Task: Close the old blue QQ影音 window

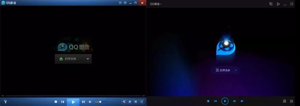Action: pyautogui.click(x=142, y=3)
